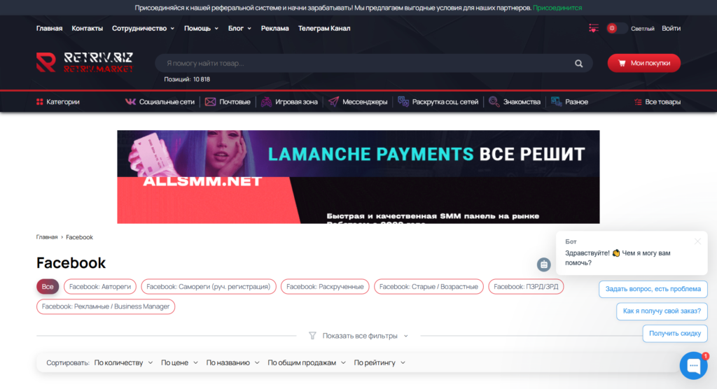This screenshot has width=717, height=389.
Task: Select Facebook: Старые / Возрастные filter
Action: coord(429,287)
